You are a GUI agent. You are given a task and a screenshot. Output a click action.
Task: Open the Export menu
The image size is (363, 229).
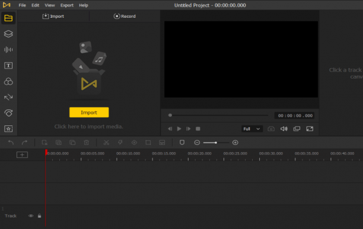point(67,5)
